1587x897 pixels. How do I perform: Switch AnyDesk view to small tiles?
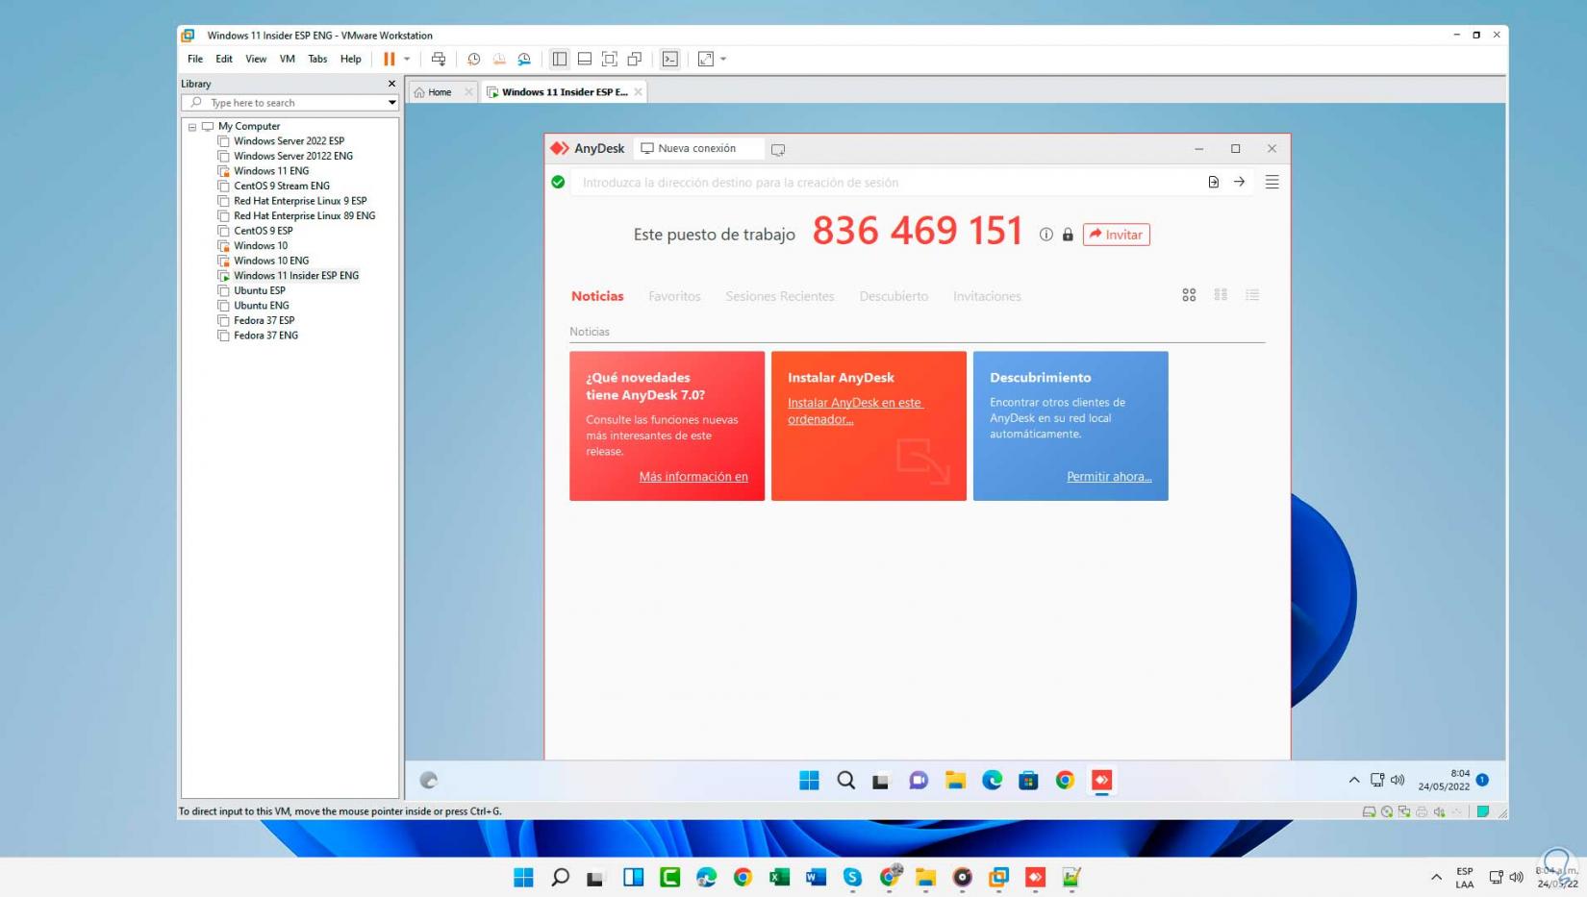pos(1222,295)
